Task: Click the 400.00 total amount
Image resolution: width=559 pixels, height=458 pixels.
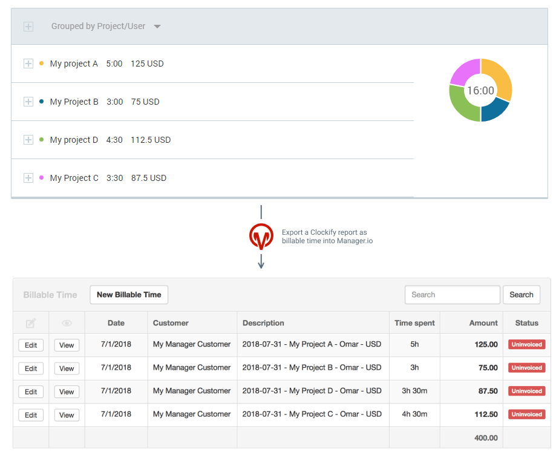Action: 486,437
